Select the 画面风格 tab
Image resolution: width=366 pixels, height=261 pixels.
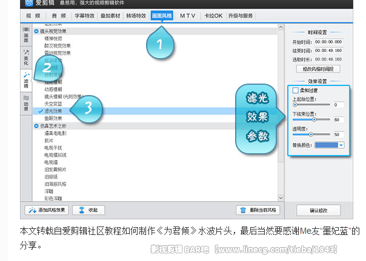coord(162,16)
